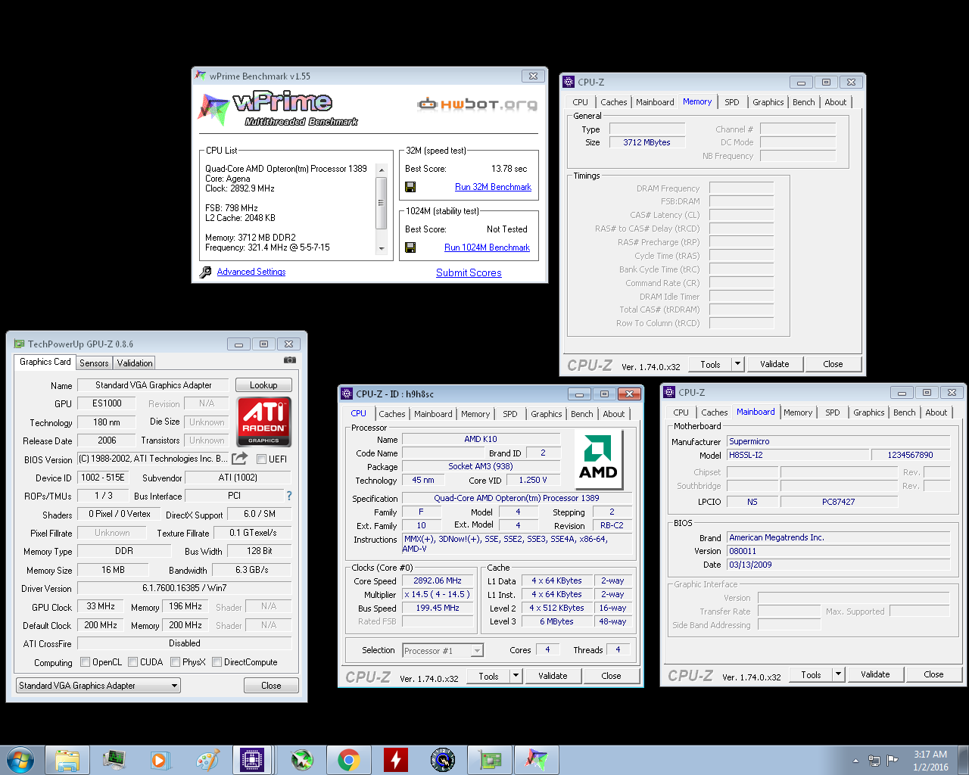This screenshot has width=969, height=775.
Task: Open Google Chrome from taskbar
Action: coord(348,760)
